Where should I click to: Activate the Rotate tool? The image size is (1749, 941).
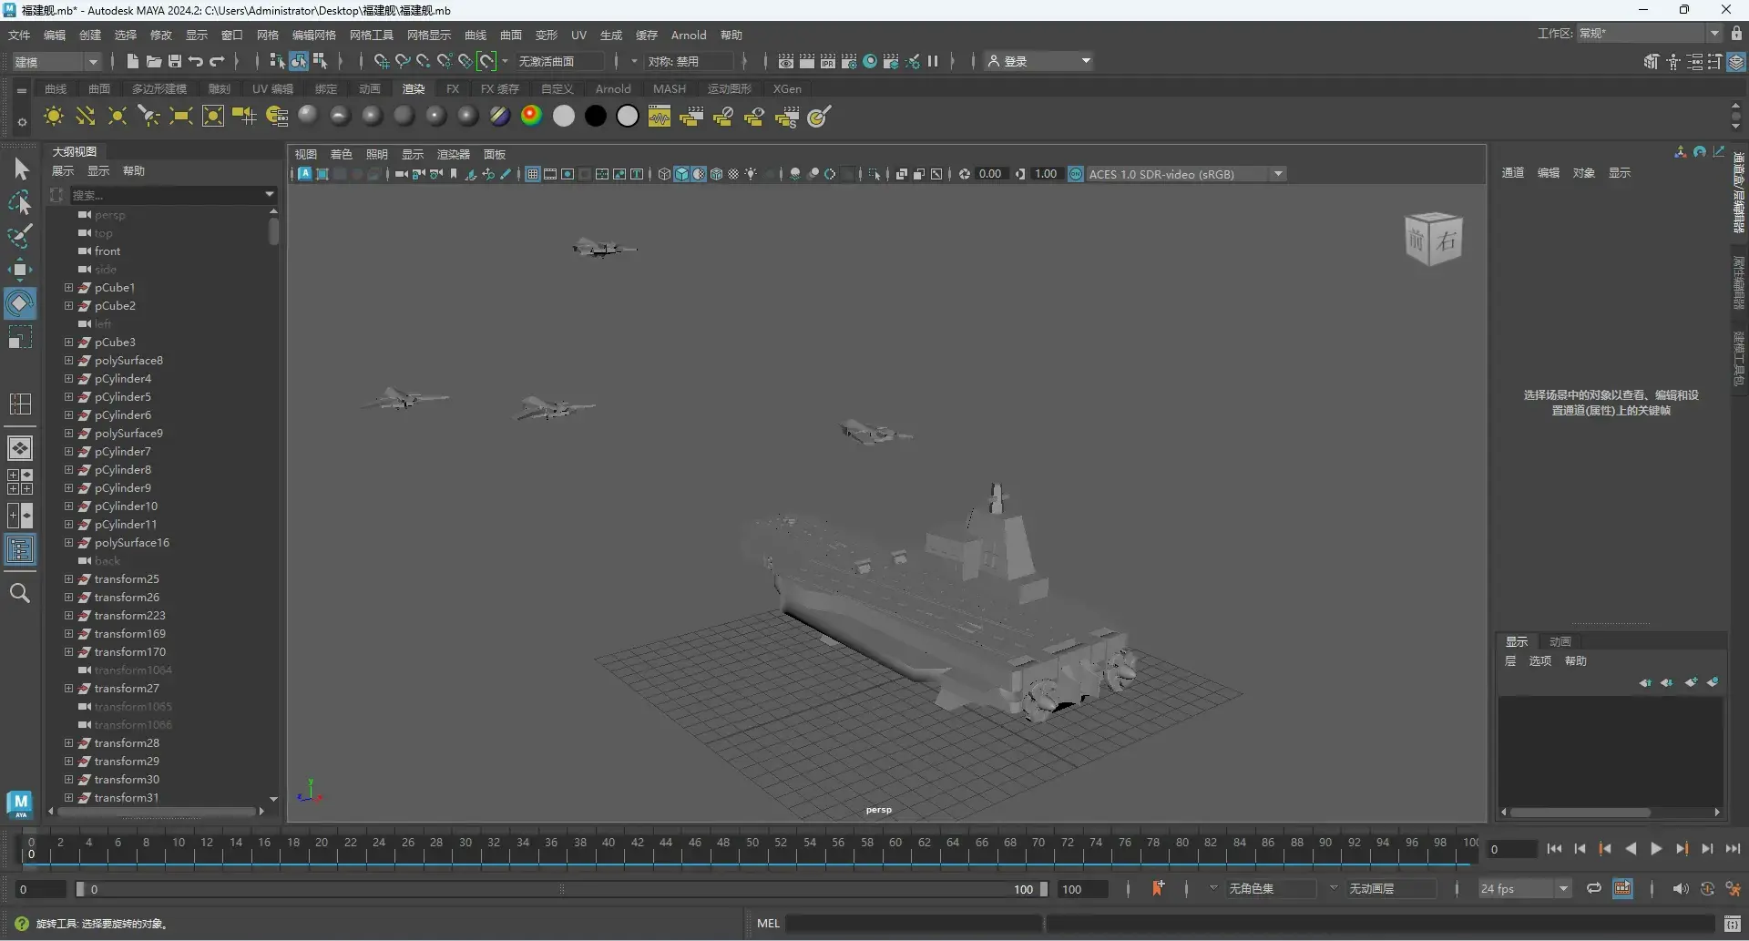pyautogui.click(x=20, y=303)
